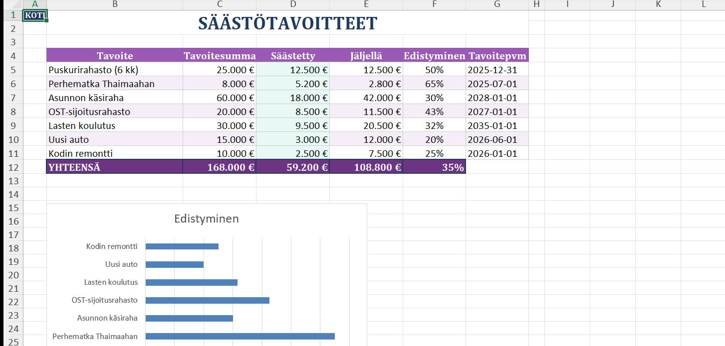Click the select-all corner of the sheet

[x=11, y=4]
